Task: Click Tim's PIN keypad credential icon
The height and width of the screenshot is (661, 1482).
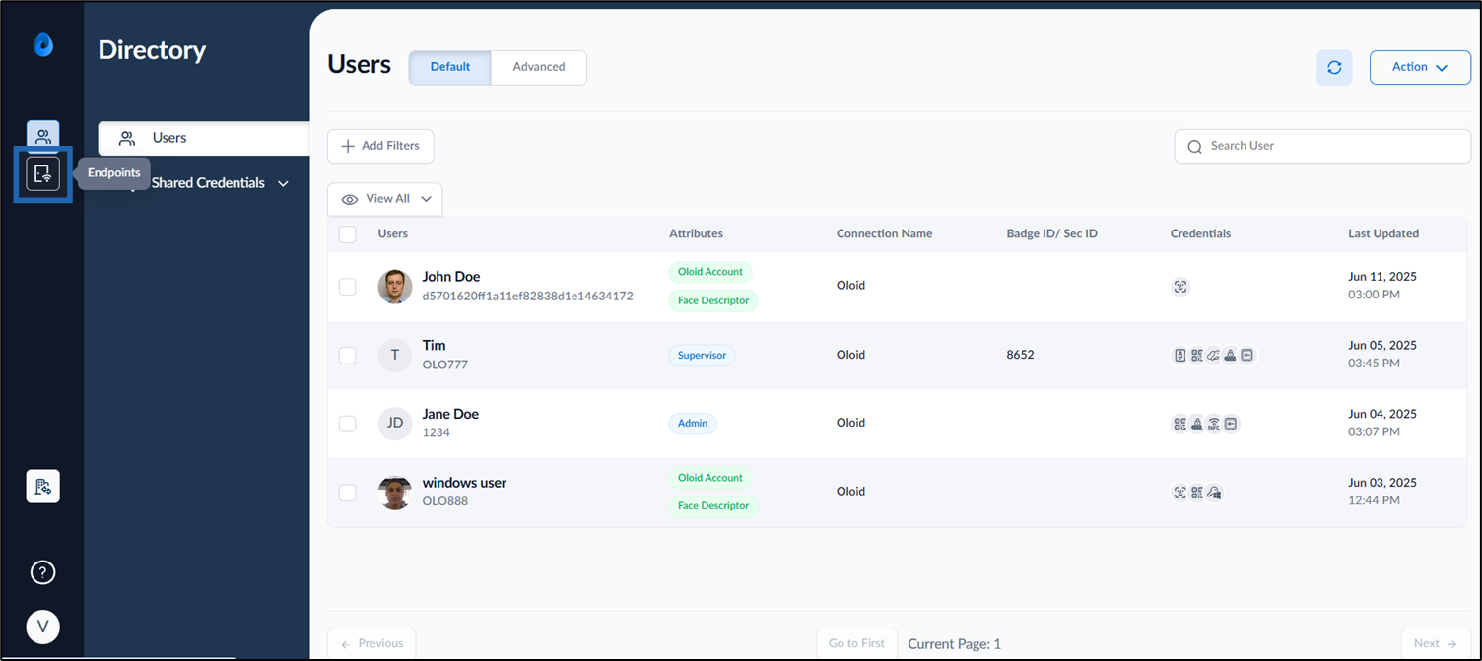Action: 1230,356
